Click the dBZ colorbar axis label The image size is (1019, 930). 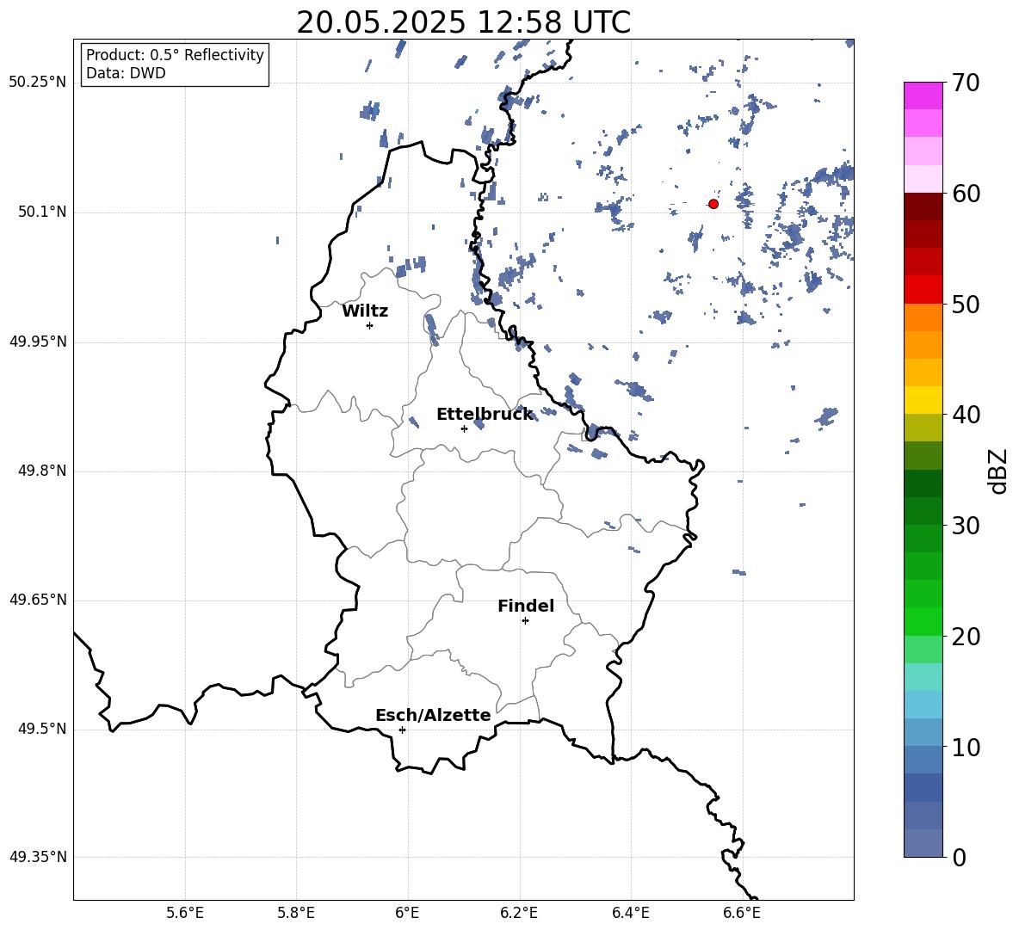coord(997,471)
